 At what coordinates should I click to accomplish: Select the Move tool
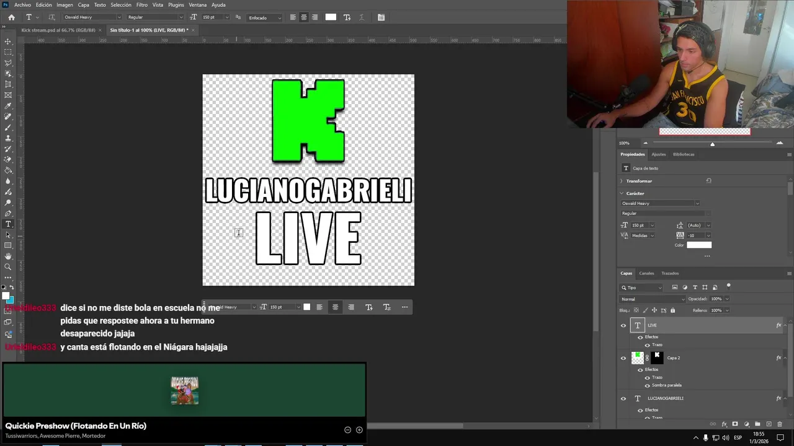(8, 42)
